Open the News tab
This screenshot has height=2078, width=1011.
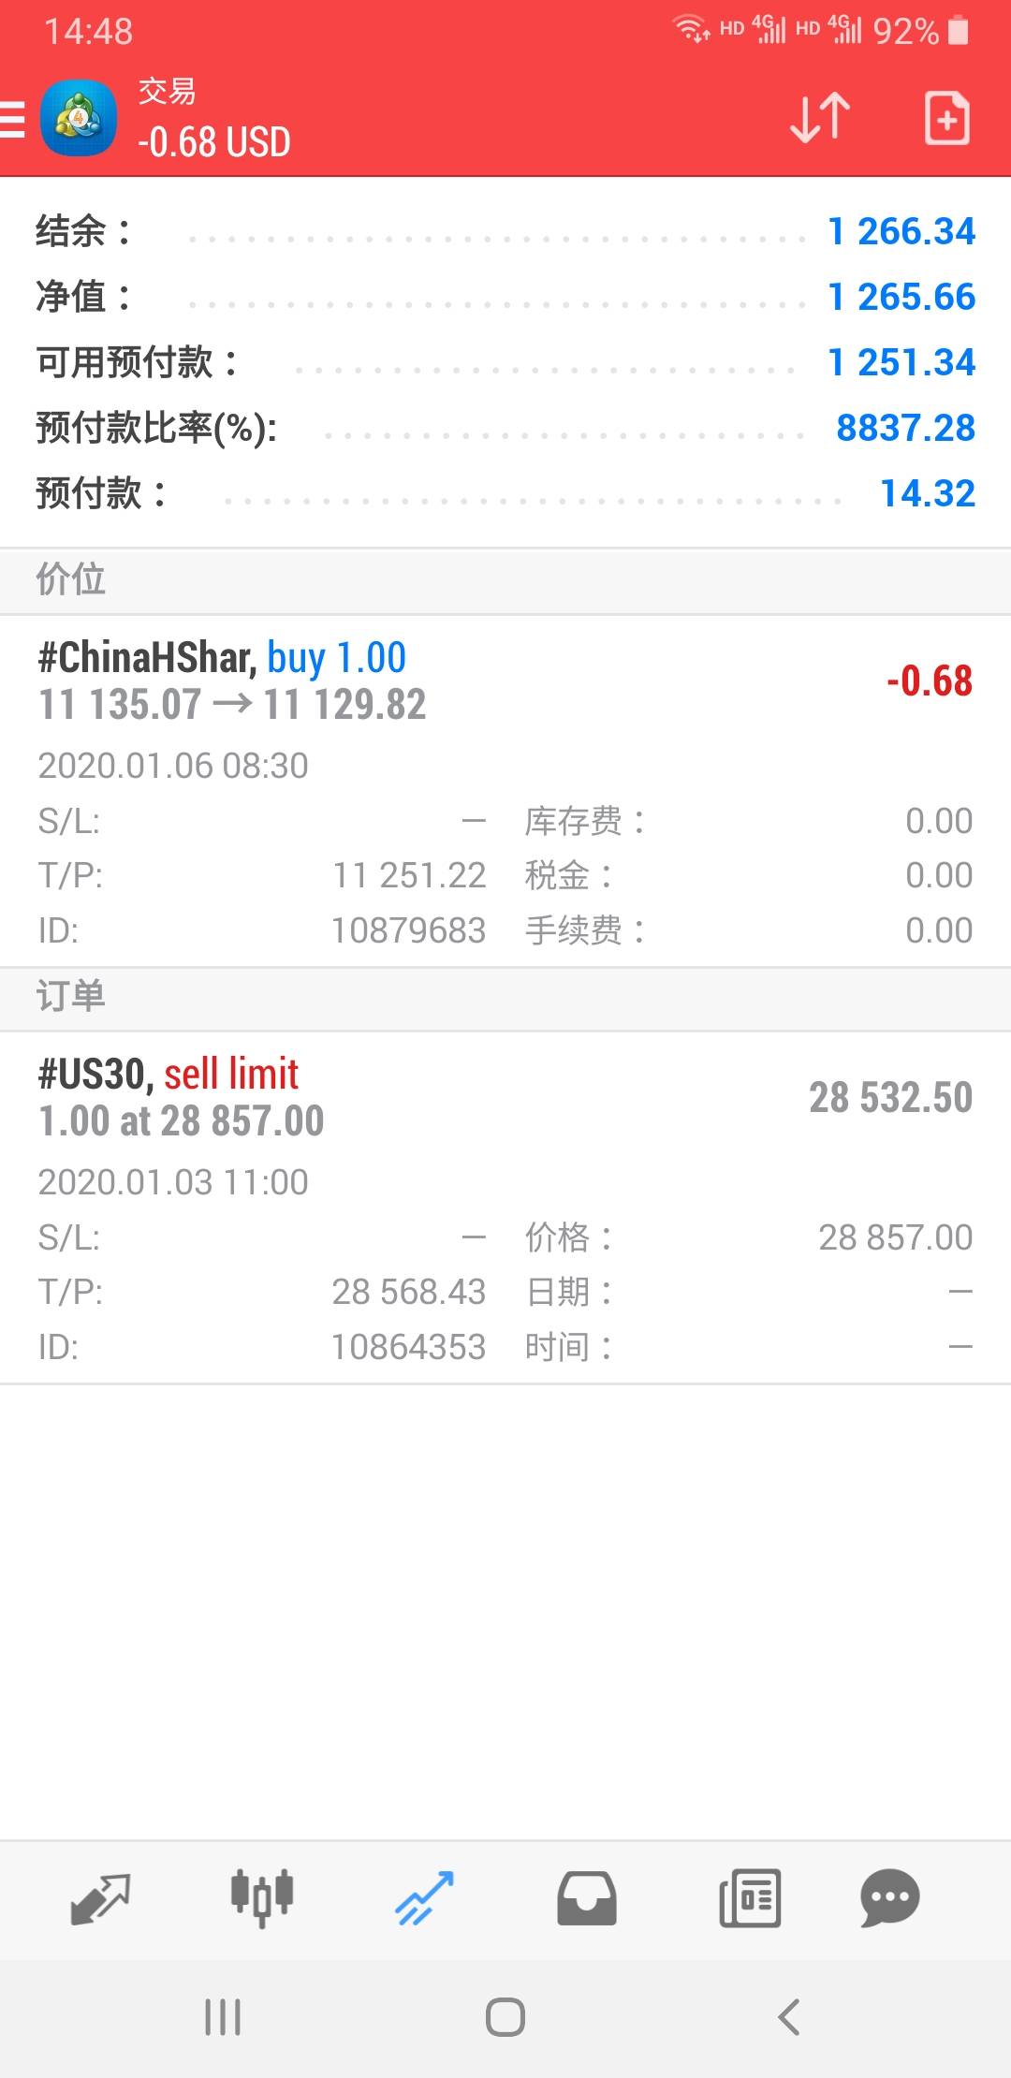click(x=750, y=1898)
